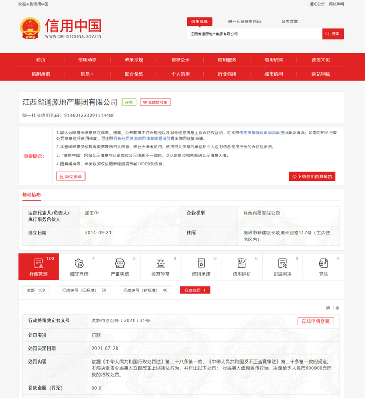This screenshot has width=365, height=398.
Task: Click the 守信激励对象 tag
Action: (x=155, y=102)
